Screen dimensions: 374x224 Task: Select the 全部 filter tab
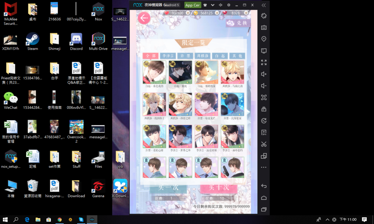tap(150, 56)
